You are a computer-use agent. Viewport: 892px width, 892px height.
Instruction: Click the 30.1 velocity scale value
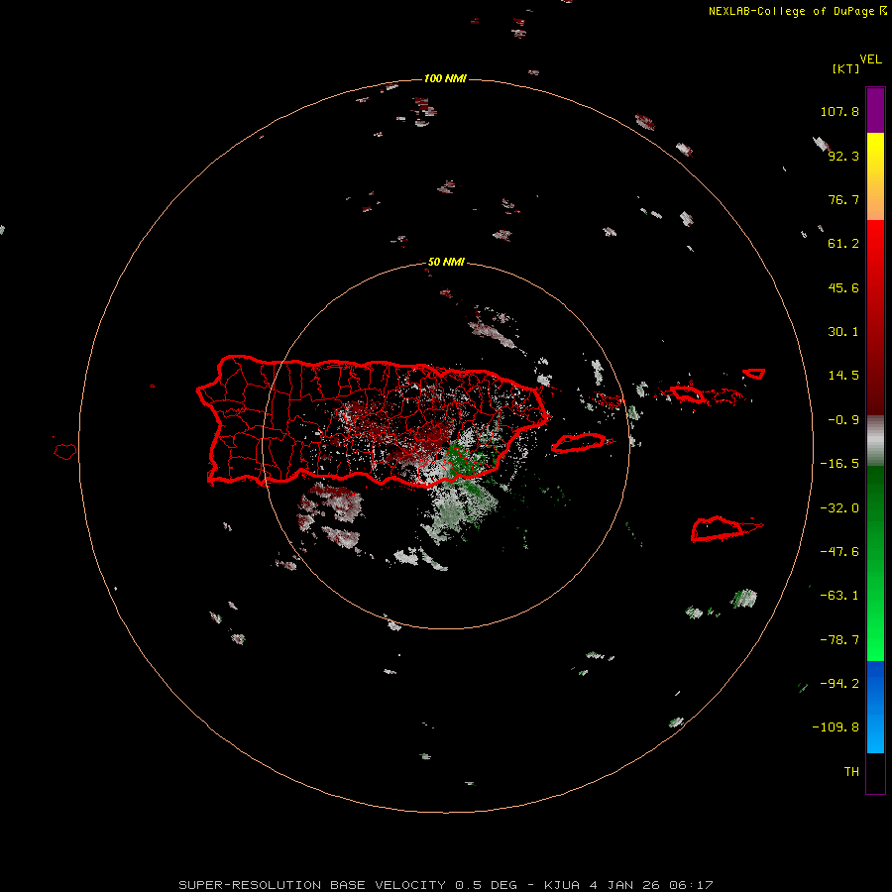coord(843,332)
